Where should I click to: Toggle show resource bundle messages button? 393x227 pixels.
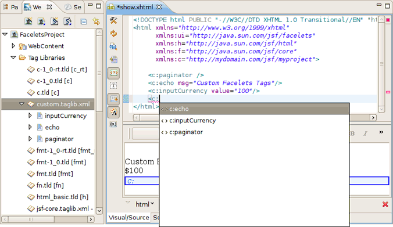click(113, 99)
